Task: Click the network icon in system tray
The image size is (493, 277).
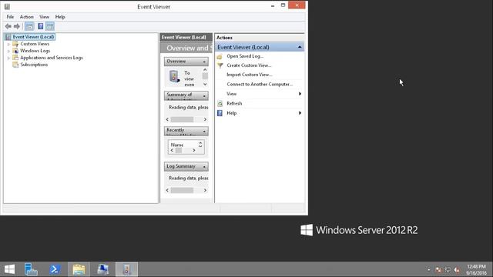Action: [448, 270]
